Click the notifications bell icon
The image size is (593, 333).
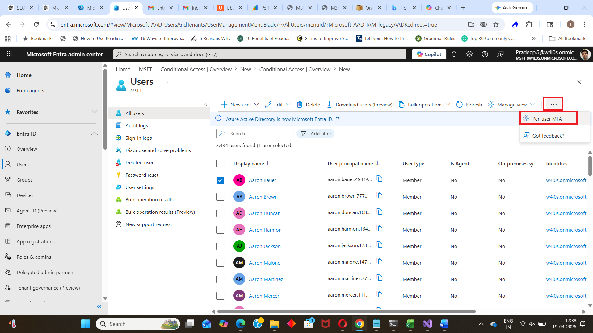click(x=454, y=54)
